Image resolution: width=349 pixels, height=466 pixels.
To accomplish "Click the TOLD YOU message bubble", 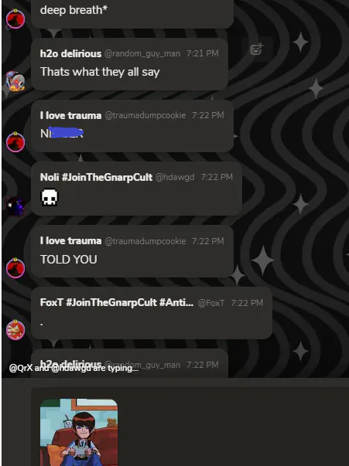I will click(x=132, y=251).
